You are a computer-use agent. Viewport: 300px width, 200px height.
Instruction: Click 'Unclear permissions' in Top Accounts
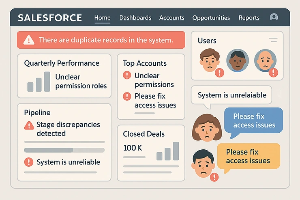pos(154,80)
